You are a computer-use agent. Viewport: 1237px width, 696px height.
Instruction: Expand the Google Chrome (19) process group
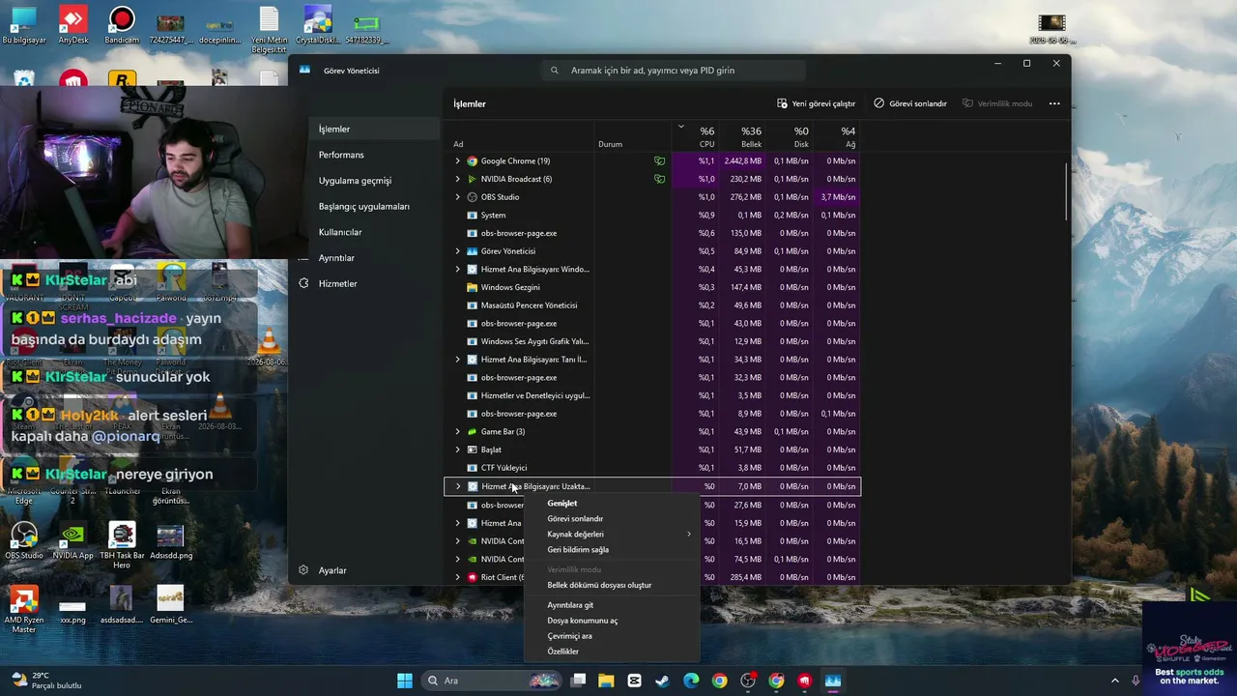(x=458, y=161)
